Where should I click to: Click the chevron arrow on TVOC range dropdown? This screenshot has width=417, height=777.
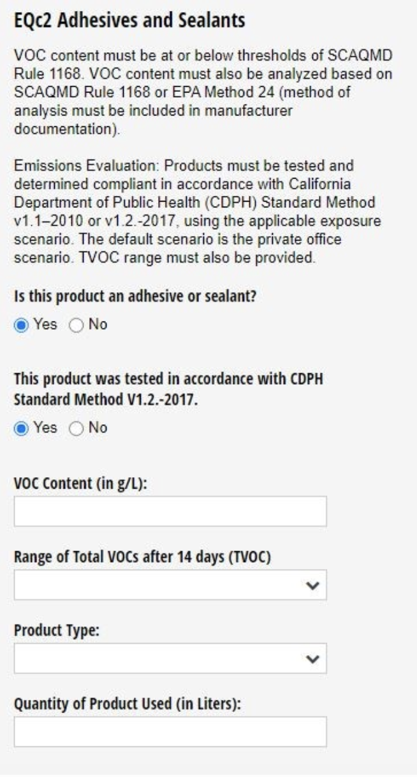[312, 585]
